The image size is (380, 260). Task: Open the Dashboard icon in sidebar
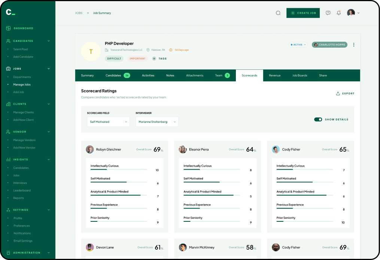8,28
